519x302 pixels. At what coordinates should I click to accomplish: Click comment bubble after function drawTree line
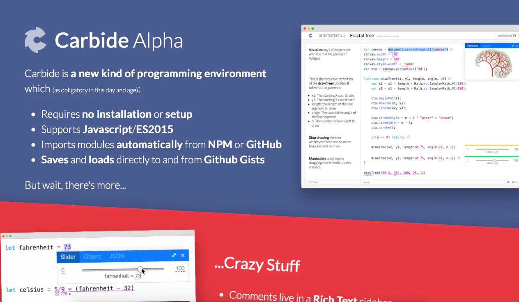(x=450, y=78)
